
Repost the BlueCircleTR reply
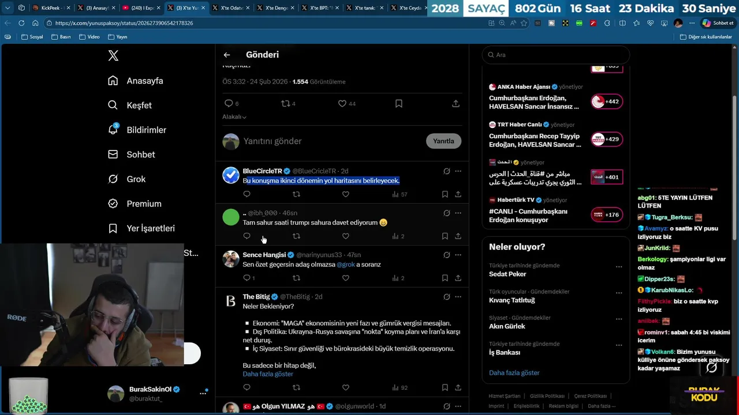click(x=296, y=194)
